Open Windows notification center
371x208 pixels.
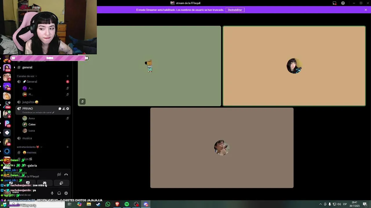pyautogui.click(x=365, y=204)
